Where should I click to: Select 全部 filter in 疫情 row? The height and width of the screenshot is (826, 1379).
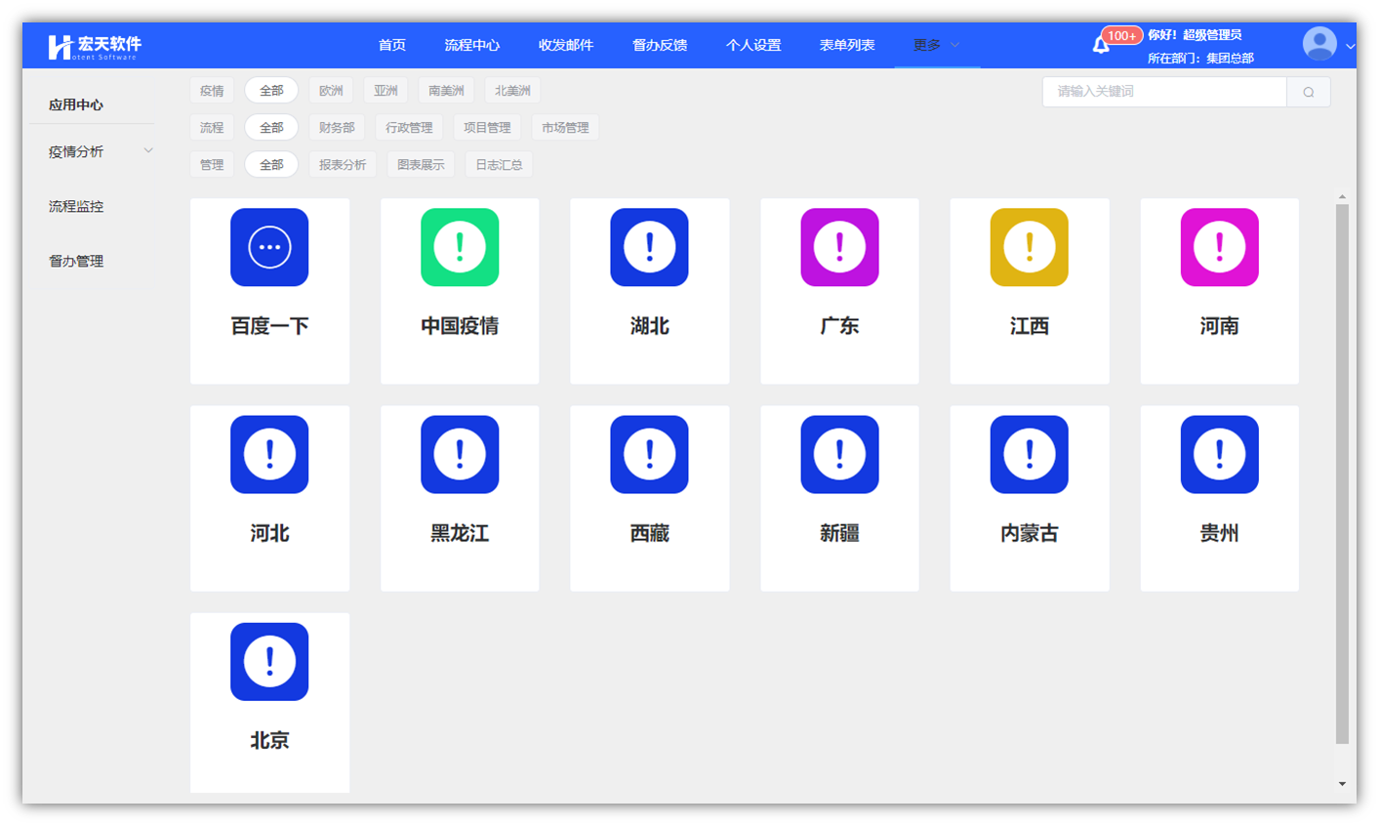click(271, 91)
